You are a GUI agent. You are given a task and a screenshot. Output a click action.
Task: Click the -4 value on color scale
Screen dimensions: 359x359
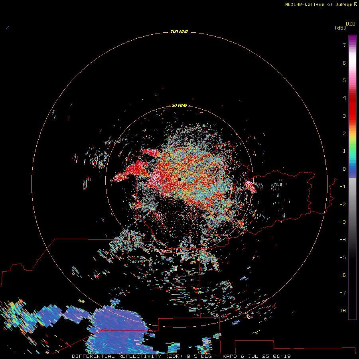343,240
